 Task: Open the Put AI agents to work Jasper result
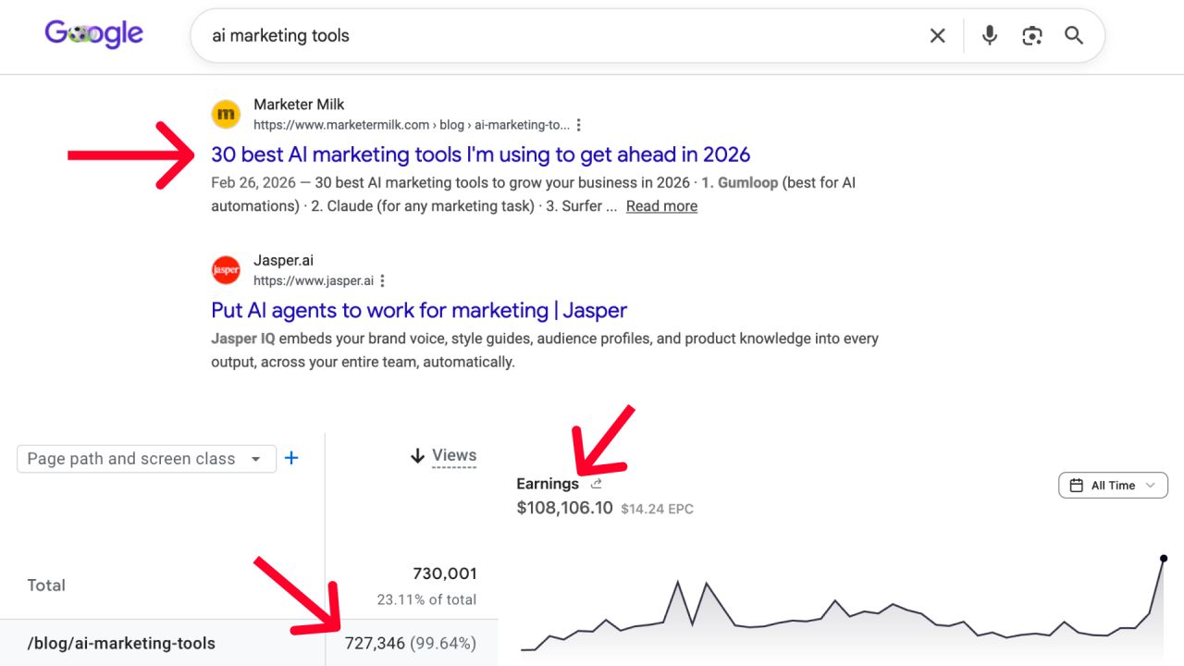click(x=419, y=310)
